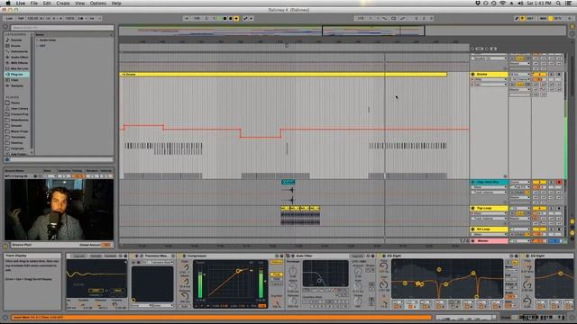Select Peak mode in Compressor
577x324 pixels.
coord(277,274)
